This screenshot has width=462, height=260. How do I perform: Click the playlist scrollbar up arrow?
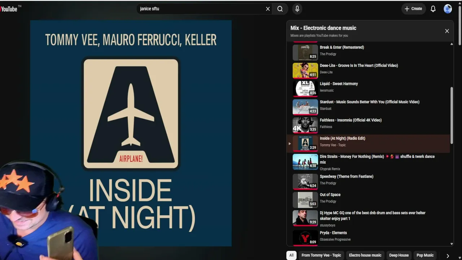[x=452, y=44]
